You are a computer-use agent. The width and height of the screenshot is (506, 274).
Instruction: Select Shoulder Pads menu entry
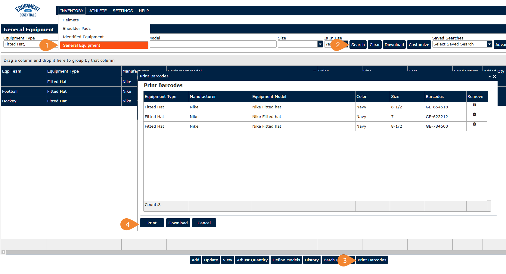(x=104, y=28)
